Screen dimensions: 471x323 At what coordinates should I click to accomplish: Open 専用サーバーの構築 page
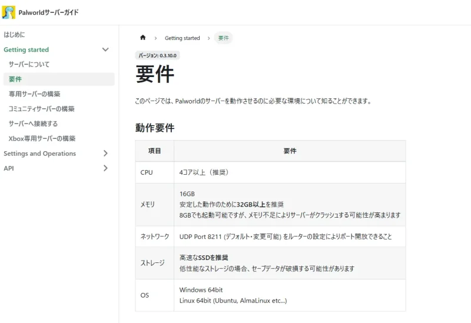[x=35, y=94]
